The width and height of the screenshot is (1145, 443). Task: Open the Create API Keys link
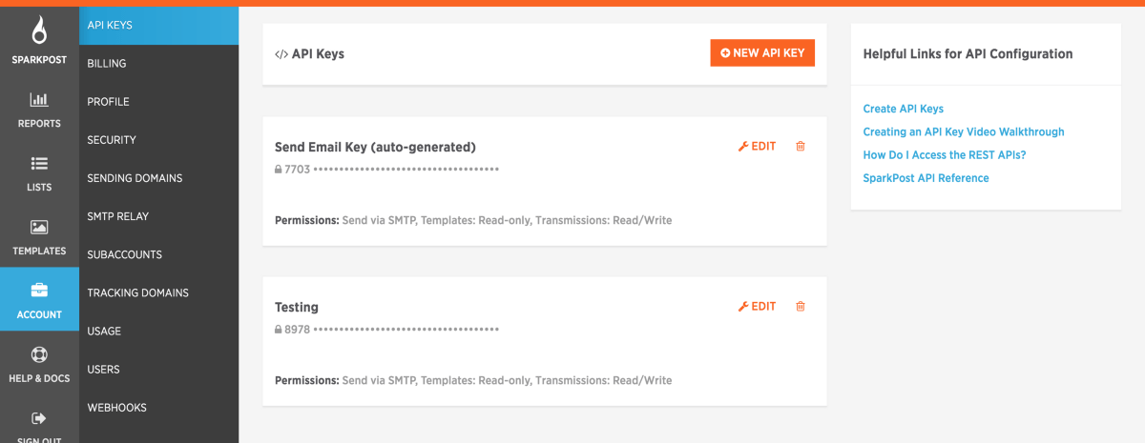903,110
